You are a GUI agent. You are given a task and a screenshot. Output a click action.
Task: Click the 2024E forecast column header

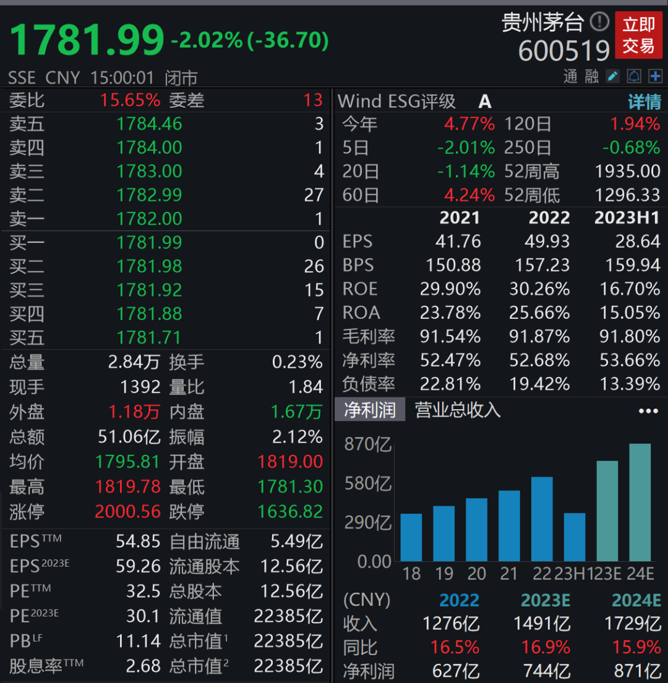coord(636,601)
